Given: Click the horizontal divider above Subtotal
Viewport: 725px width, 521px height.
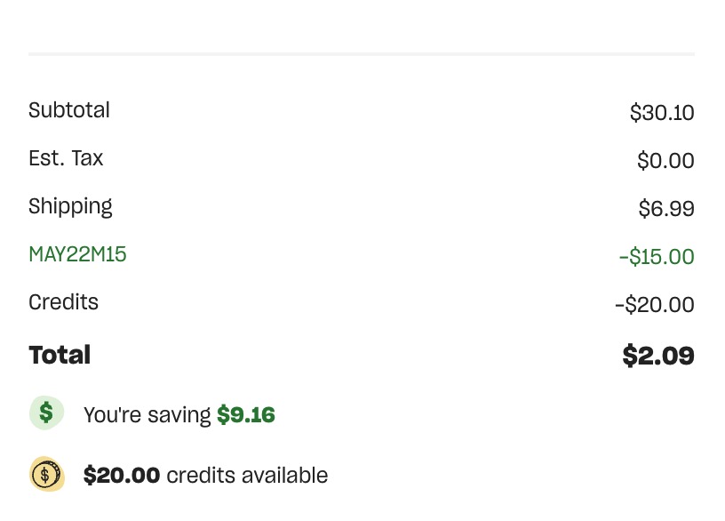Looking at the screenshot, I should pos(362,54).
